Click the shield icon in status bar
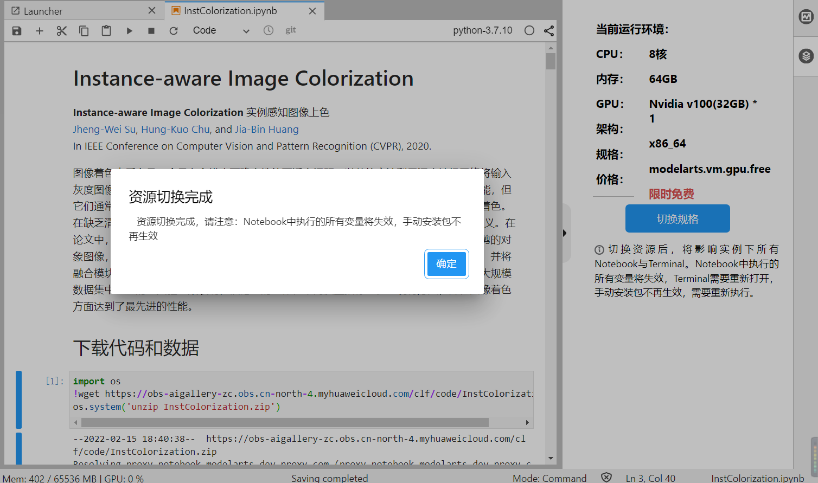Viewport: 818px width, 483px height. tap(606, 478)
